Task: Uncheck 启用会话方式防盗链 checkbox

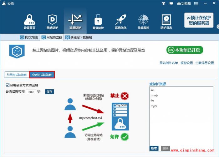Action: pyautogui.click(x=8, y=85)
